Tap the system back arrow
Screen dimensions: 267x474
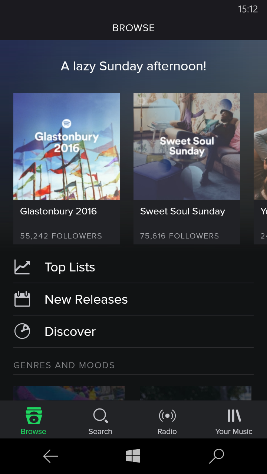(x=50, y=456)
